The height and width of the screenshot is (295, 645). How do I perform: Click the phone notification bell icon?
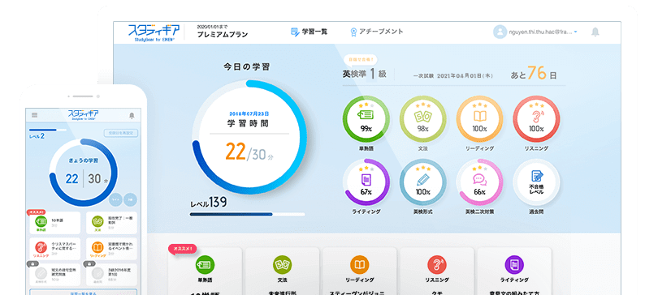[x=132, y=116]
